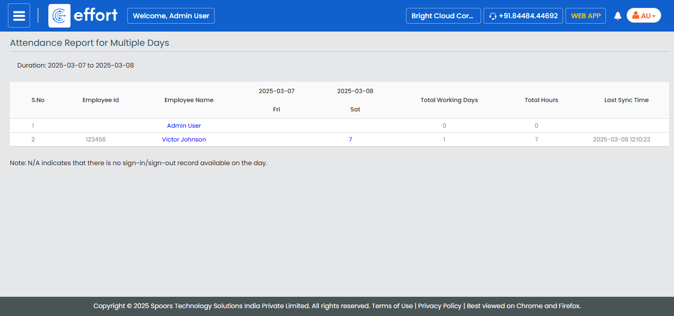The image size is (674, 316).
Task: Click the headset support phone icon
Action: (x=492, y=16)
